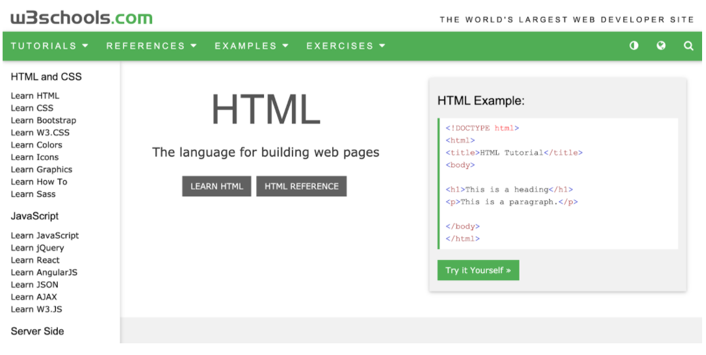This screenshot has width=706, height=355.
Task: Click the <h1>This is a heading</h1> line
Action: pos(509,190)
